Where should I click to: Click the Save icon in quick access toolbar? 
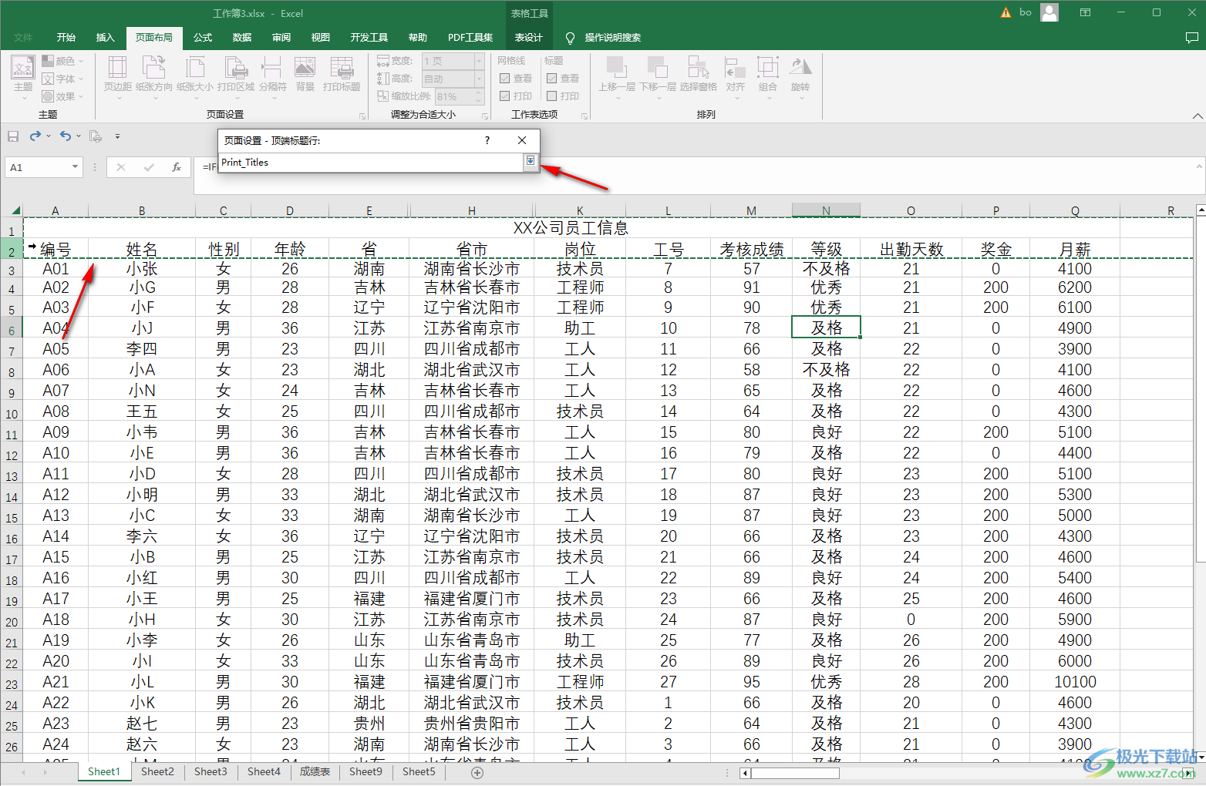(x=13, y=136)
